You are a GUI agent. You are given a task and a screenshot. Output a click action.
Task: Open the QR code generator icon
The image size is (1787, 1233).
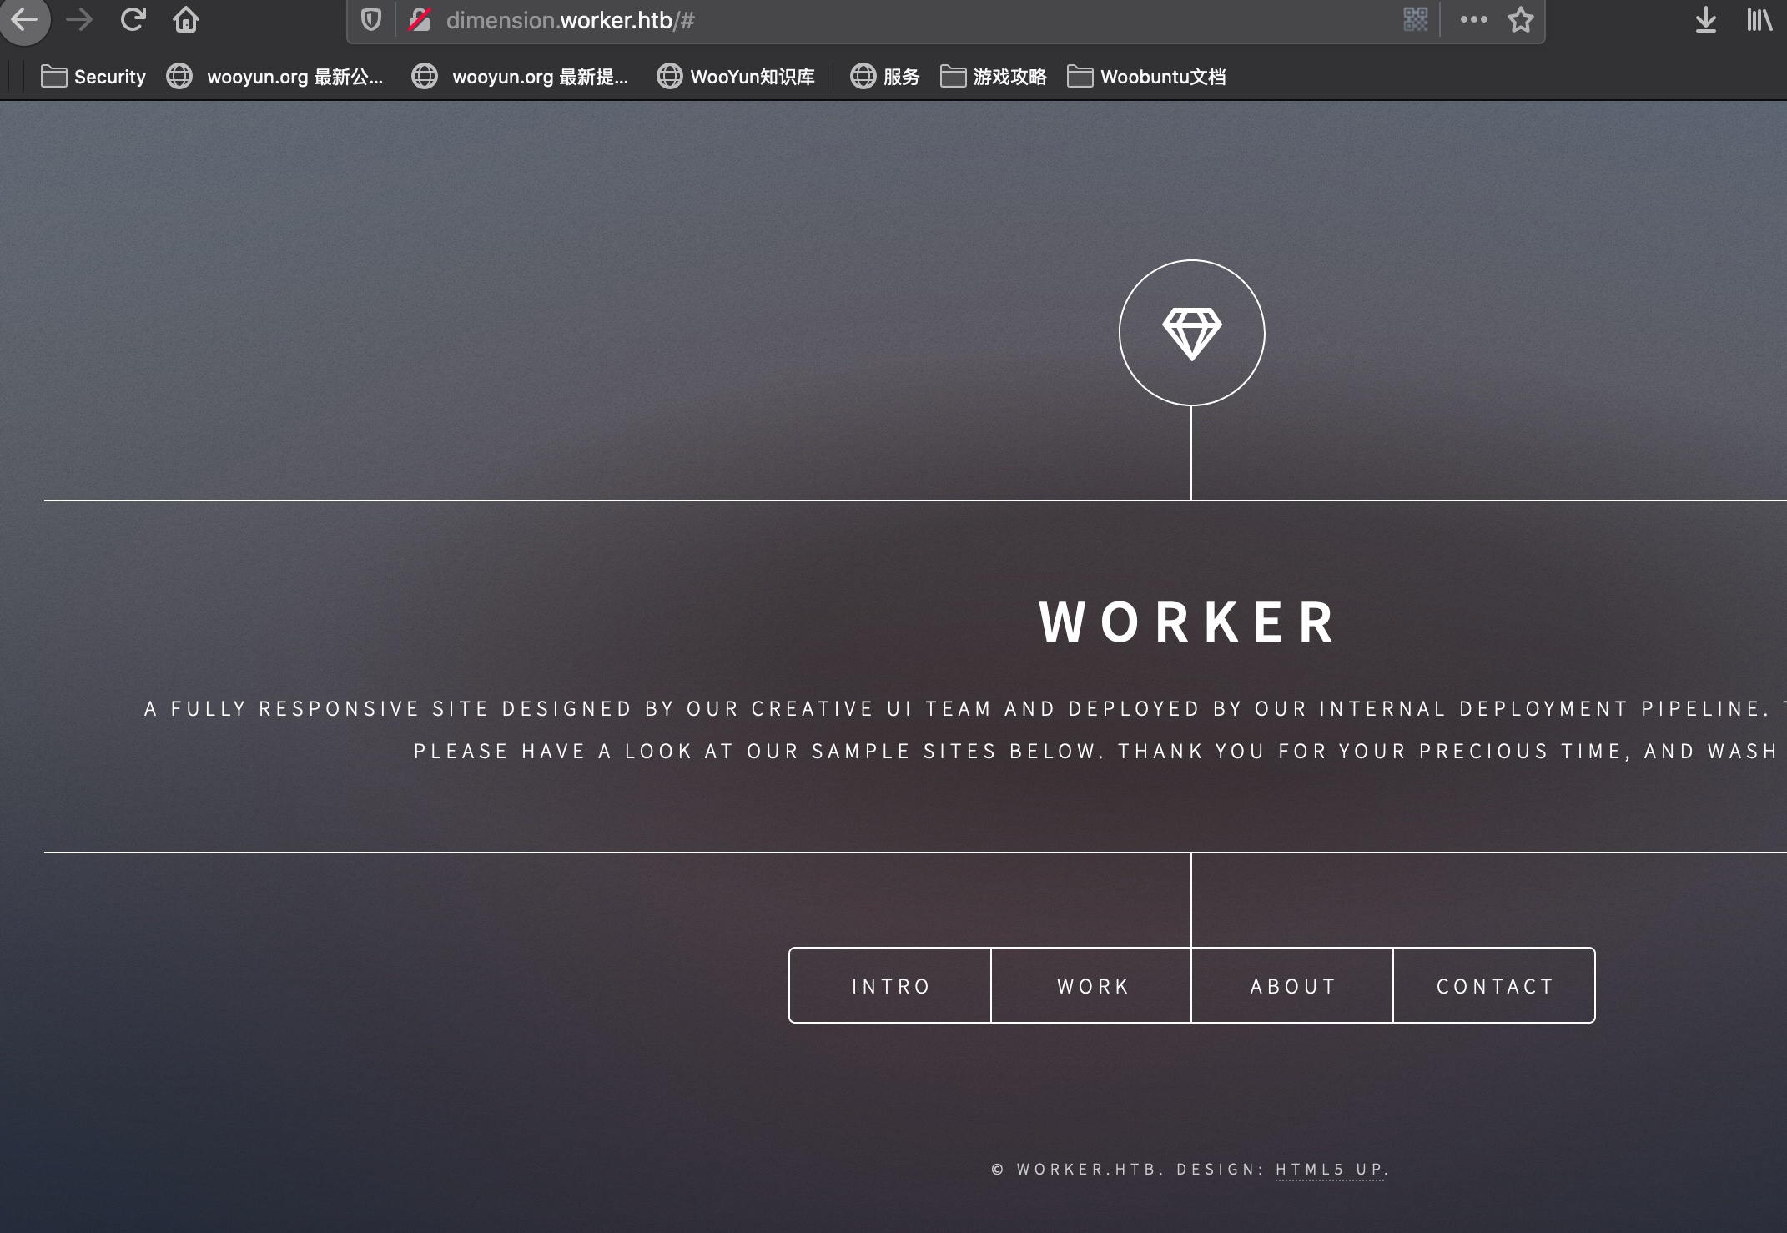pyautogui.click(x=1415, y=19)
